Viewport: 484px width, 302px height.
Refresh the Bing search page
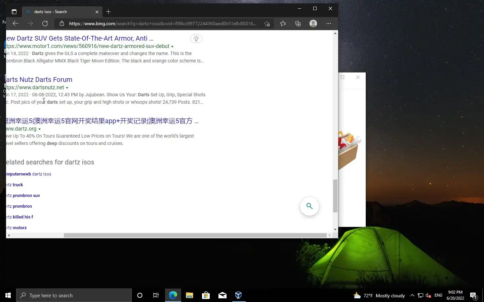tap(45, 23)
